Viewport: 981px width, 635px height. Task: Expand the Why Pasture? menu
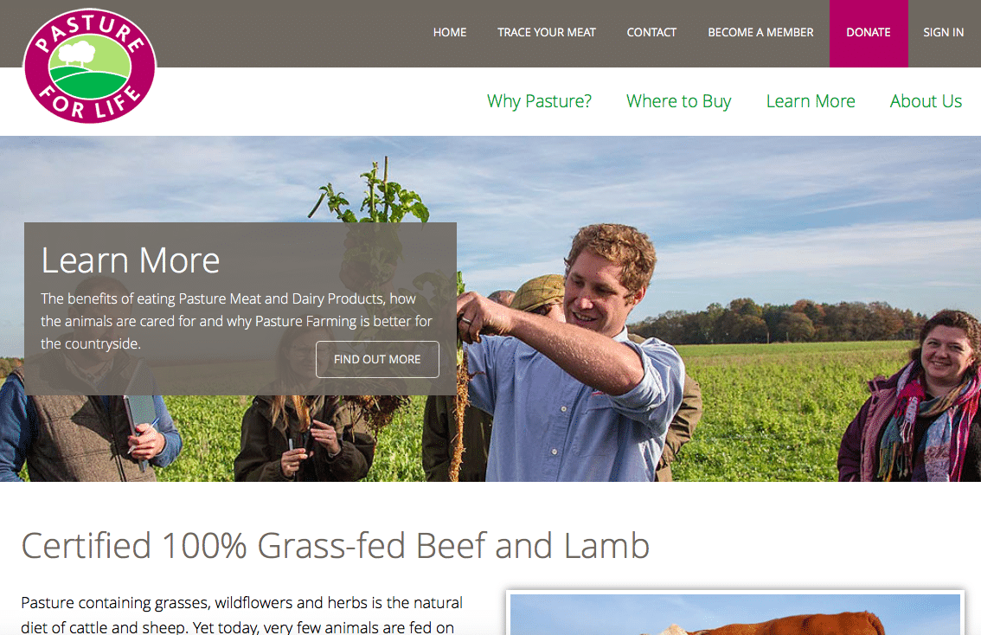tap(539, 101)
